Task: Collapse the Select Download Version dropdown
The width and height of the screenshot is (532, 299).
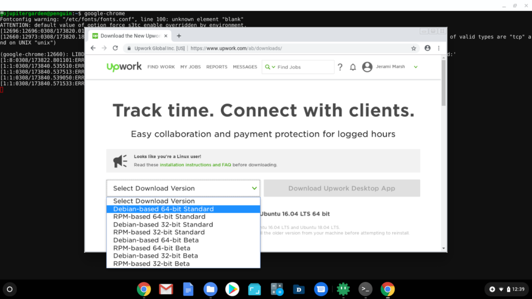Action: click(183, 188)
